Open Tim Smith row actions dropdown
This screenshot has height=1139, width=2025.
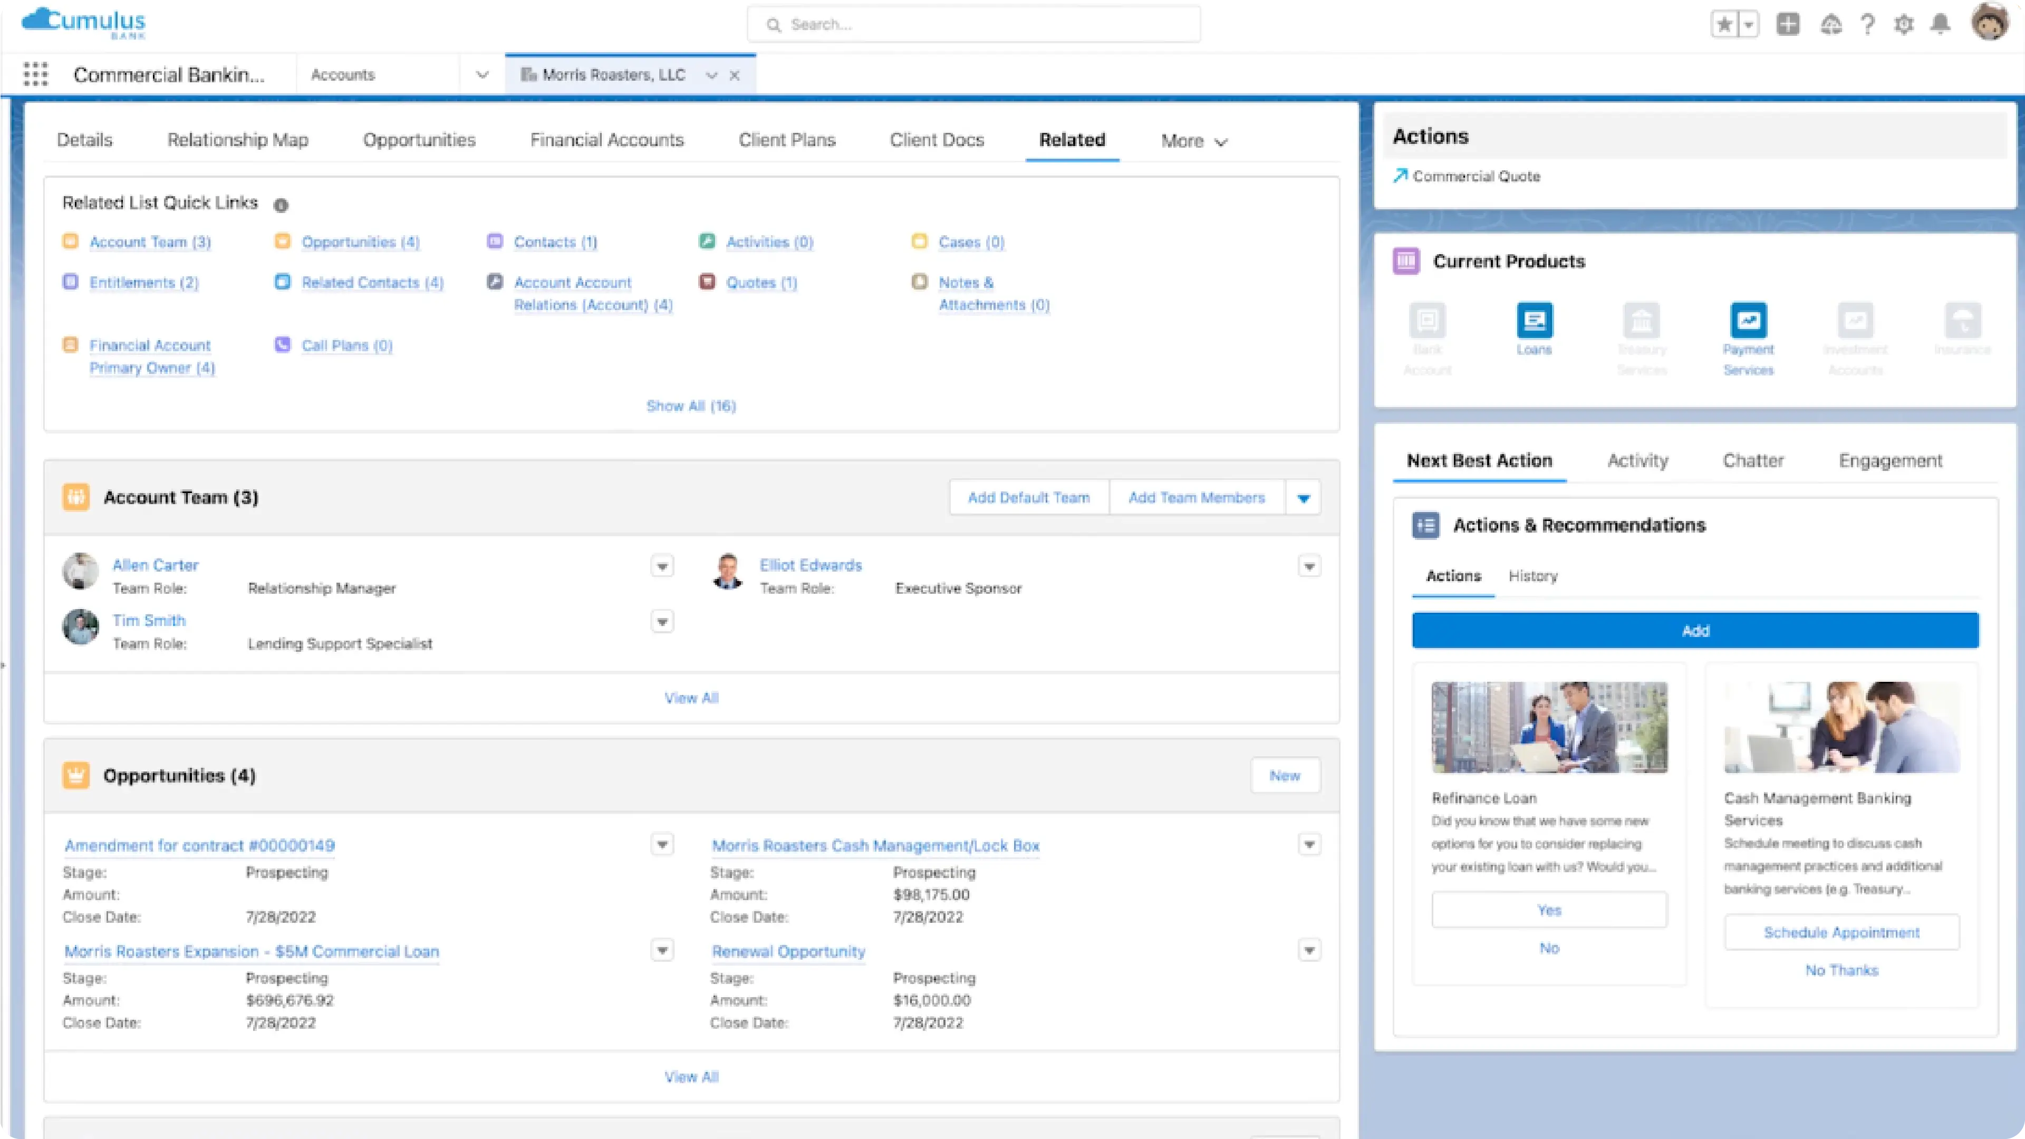coord(662,622)
